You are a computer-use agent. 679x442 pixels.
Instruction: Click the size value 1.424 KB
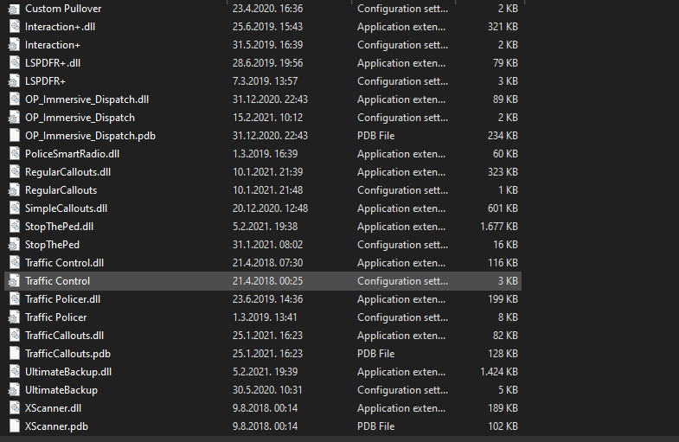click(x=499, y=372)
